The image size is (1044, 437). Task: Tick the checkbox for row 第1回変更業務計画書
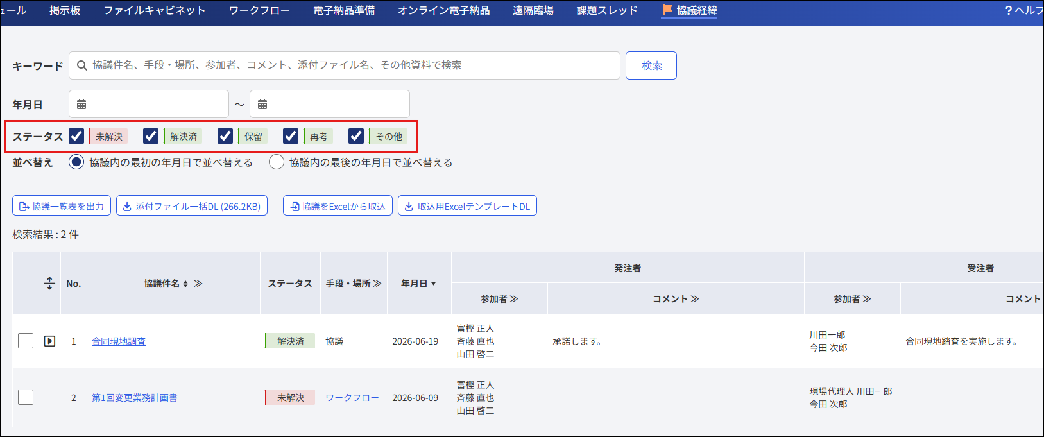(x=26, y=397)
